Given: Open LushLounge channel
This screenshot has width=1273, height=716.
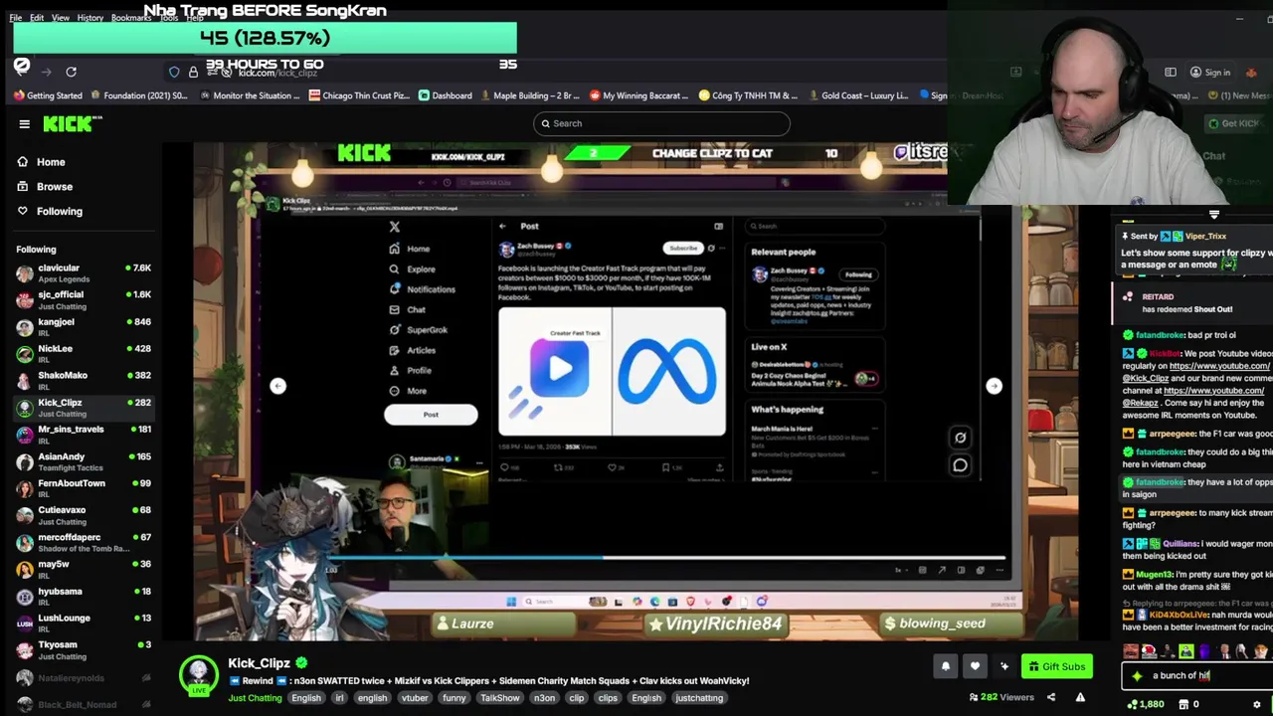Looking at the screenshot, I should [84, 623].
